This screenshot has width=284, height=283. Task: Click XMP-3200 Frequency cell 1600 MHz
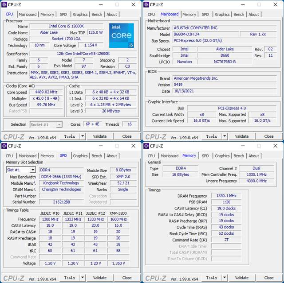[118, 219]
